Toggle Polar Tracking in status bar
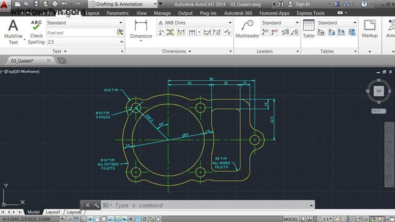Image resolution: width=395 pixels, height=222 pixels. pos(90,219)
